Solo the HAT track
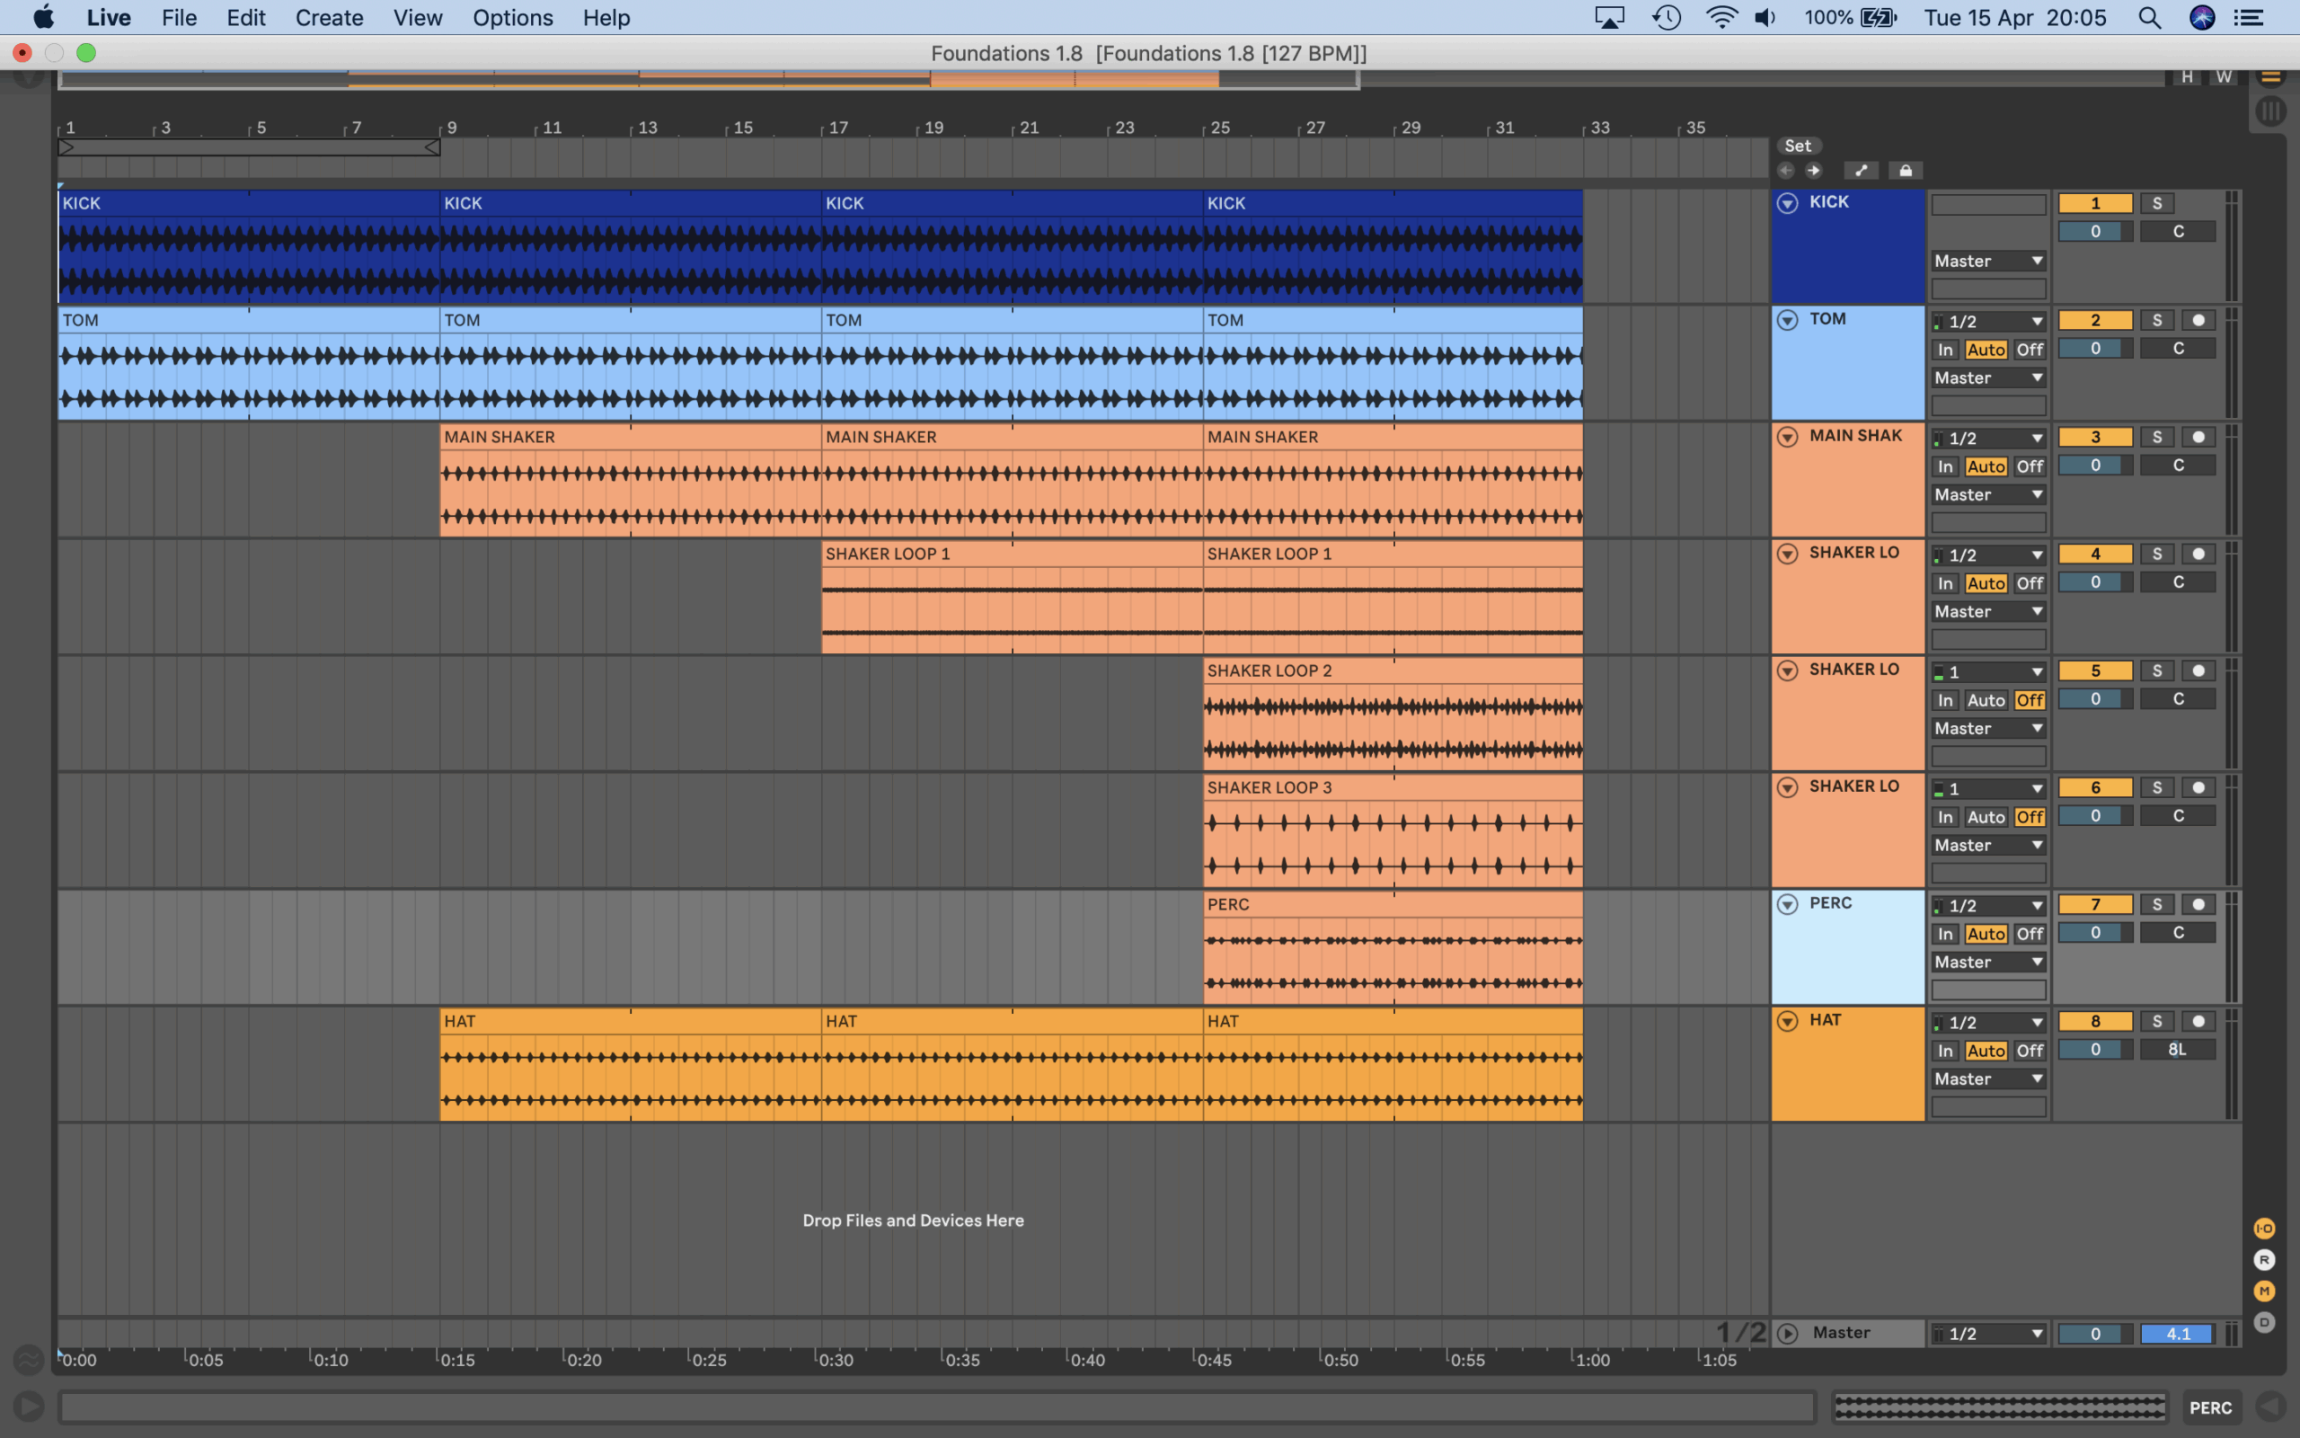The height and width of the screenshot is (1438, 2300). pos(2156,1022)
